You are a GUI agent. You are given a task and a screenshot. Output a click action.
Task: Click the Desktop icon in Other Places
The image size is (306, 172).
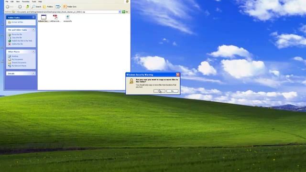(10, 56)
